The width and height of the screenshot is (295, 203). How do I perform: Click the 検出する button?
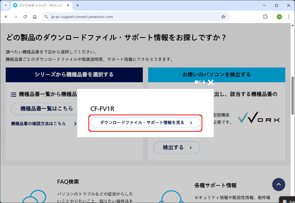tap(177, 148)
